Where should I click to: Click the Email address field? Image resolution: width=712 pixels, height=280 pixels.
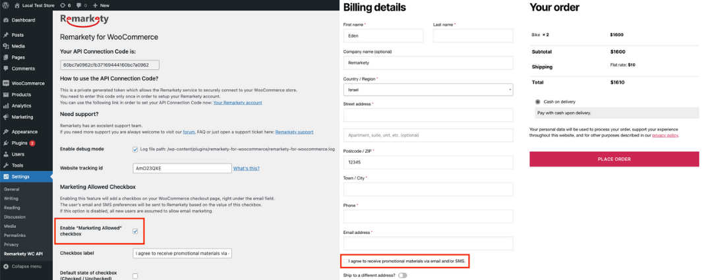[429, 243]
